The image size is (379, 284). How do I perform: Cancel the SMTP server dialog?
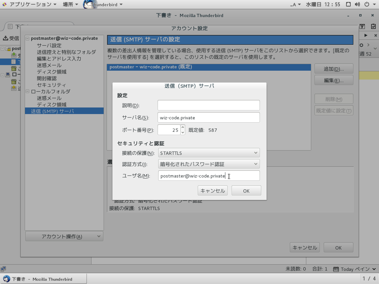(213, 191)
